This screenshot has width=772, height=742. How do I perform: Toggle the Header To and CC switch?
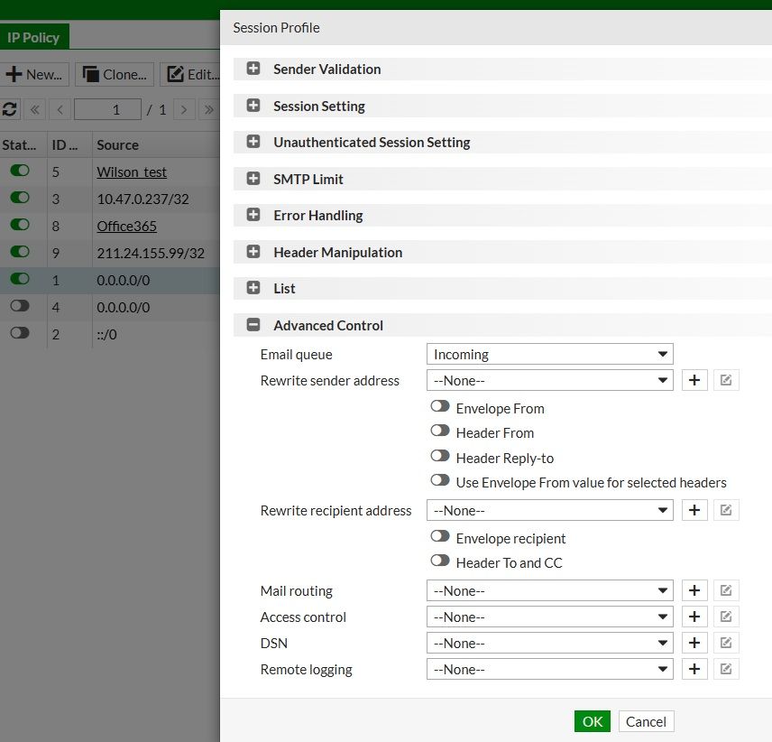click(x=440, y=562)
